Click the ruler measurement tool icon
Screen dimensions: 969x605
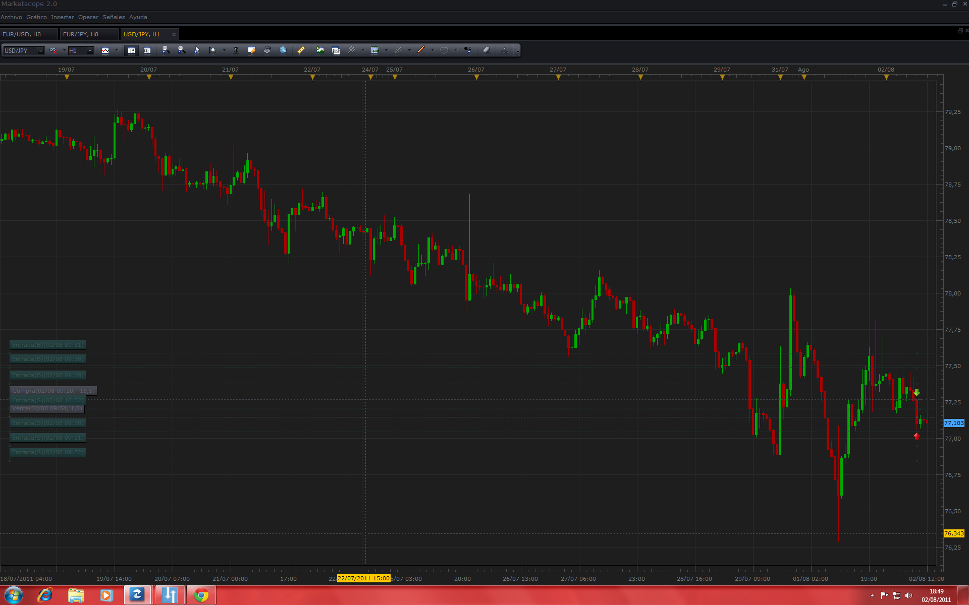[x=301, y=50]
